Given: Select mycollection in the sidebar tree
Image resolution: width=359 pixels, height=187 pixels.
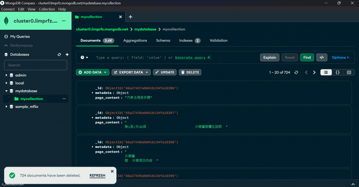Looking at the screenshot, I should pyautogui.click(x=32, y=99).
